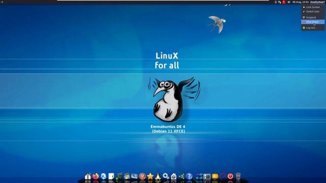Open the blue question mark help icon
Screen dimensions: 326x183
[189, 176]
